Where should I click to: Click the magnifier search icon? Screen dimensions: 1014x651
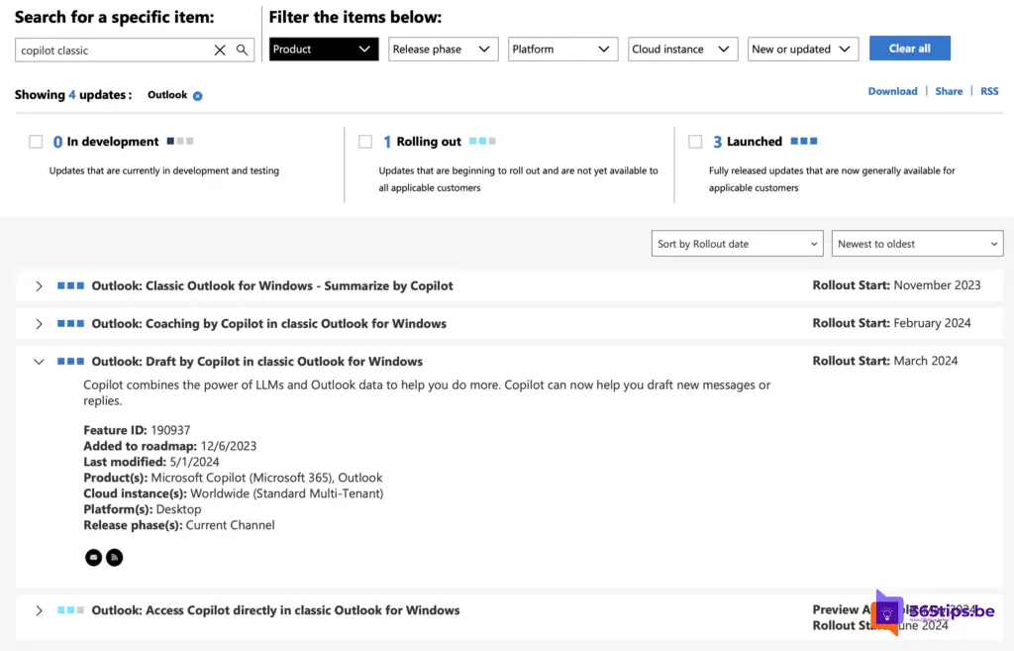[242, 50]
